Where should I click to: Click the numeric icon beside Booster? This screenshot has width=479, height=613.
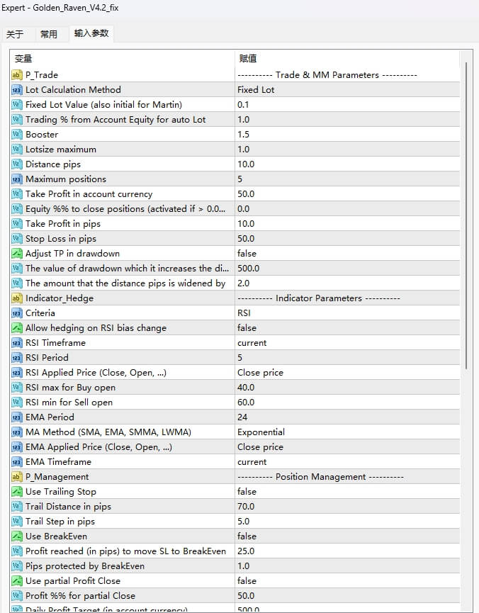coord(16,135)
